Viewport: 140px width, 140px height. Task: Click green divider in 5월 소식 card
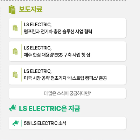tap(22, 123)
